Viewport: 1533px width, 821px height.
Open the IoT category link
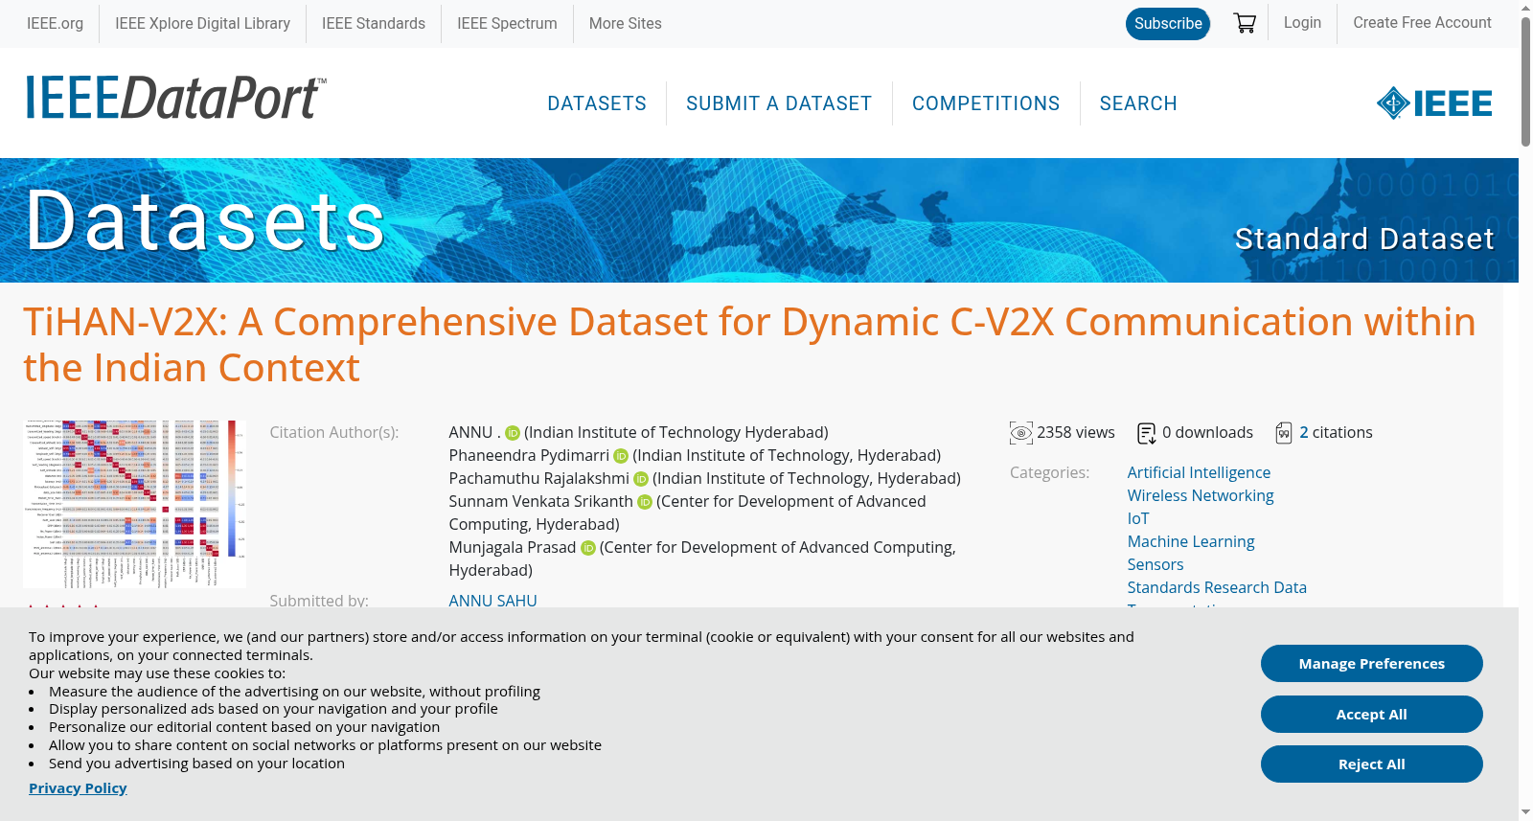point(1138,518)
